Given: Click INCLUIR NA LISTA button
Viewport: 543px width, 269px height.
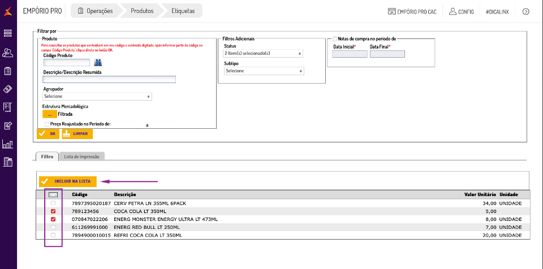Looking at the screenshot, I should tap(68, 181).
